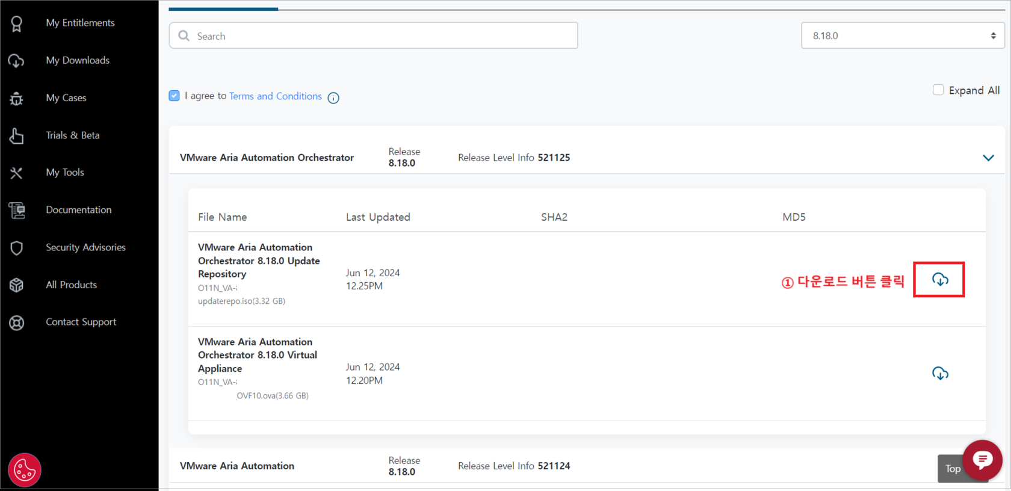Click the My Cases bug icon

pos(17,98)
